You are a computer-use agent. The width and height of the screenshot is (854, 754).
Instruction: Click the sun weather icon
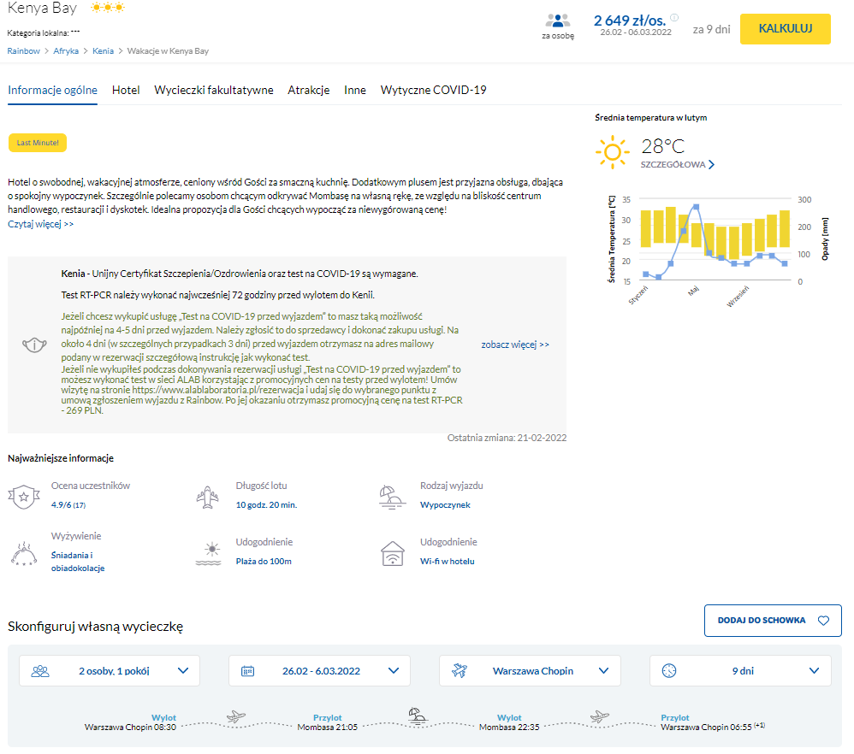click(x=613, y=153)
